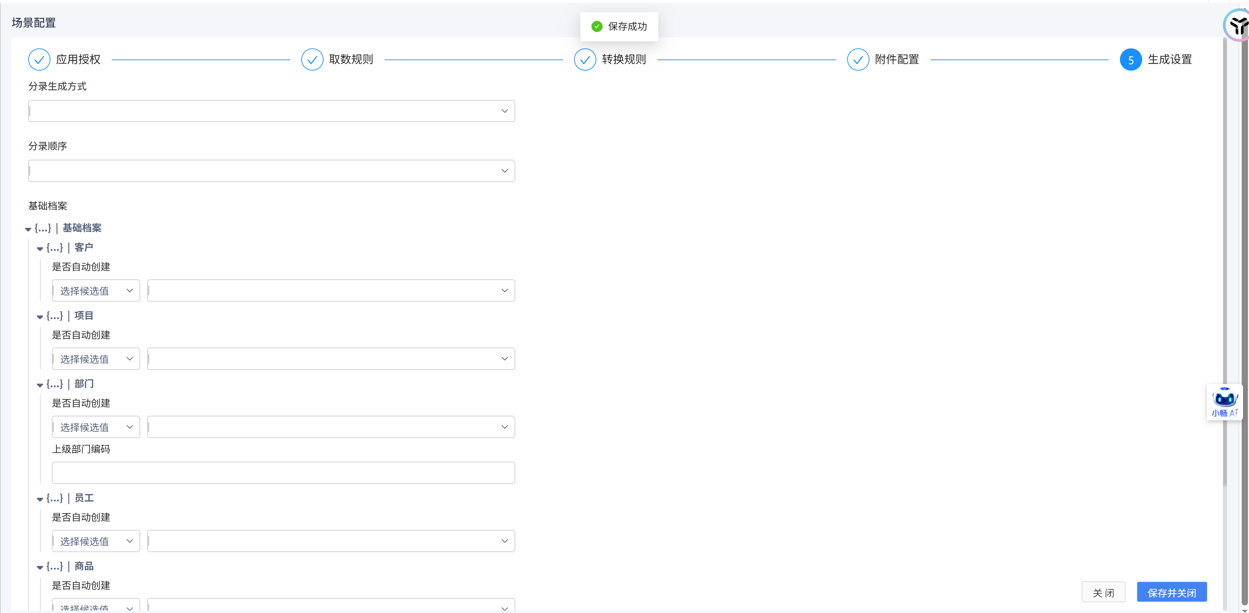Click the 应用授权 step checkmark circle

pos(39,59)
